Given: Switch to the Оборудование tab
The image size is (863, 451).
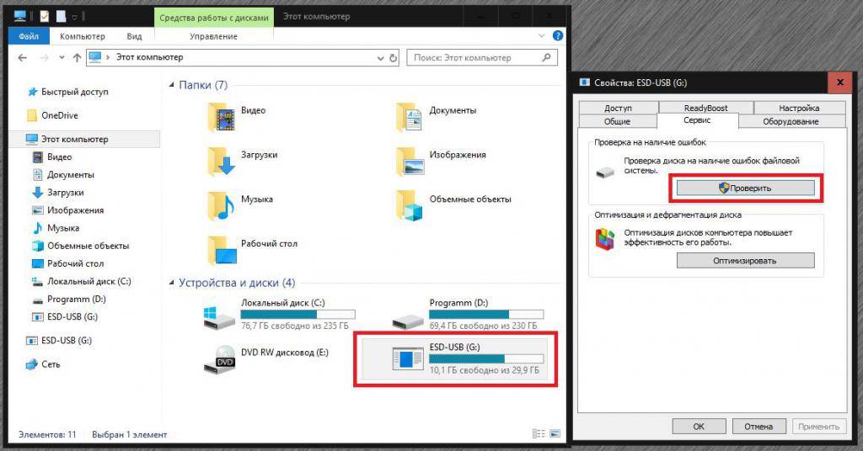Looking at the screenshot, I should [790, 121].
